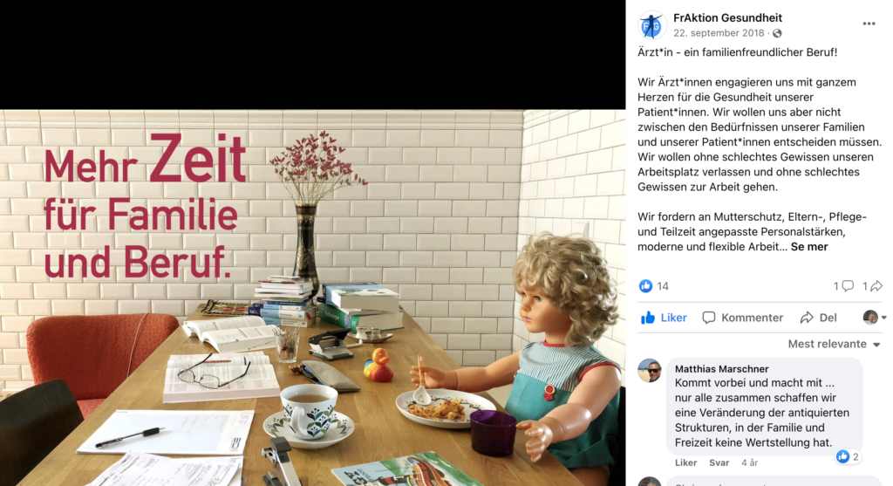Open Matthias Marschner's profile picture
The image size is (893, 486).
coord(649,370)
